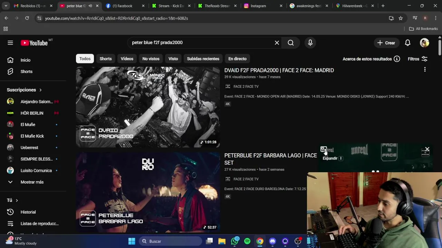This screenshot has height=248, width=442.
Task: Select the No vistos chip
Action: tap(151, 59)
